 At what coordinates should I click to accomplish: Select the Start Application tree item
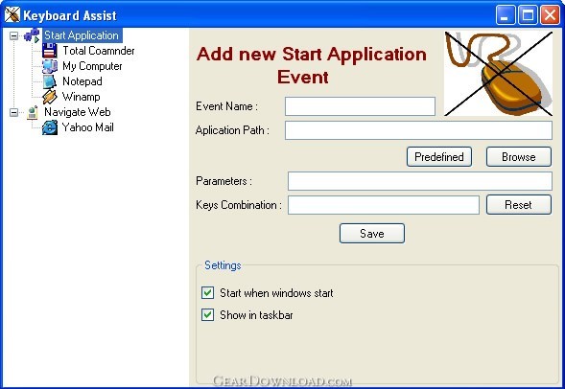tap(82, 35)
